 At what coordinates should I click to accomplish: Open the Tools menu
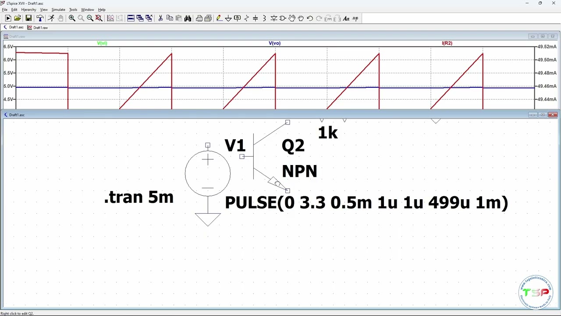point(73,10)
